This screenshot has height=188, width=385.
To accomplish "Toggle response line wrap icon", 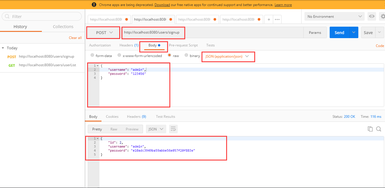I will click(x=173, y=129).
